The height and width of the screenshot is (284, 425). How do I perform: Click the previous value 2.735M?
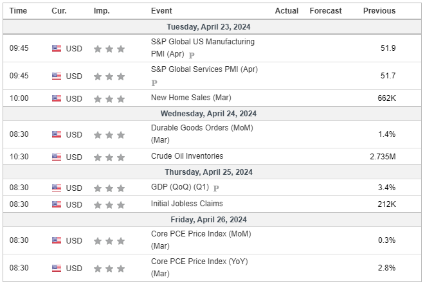point(383,157)
